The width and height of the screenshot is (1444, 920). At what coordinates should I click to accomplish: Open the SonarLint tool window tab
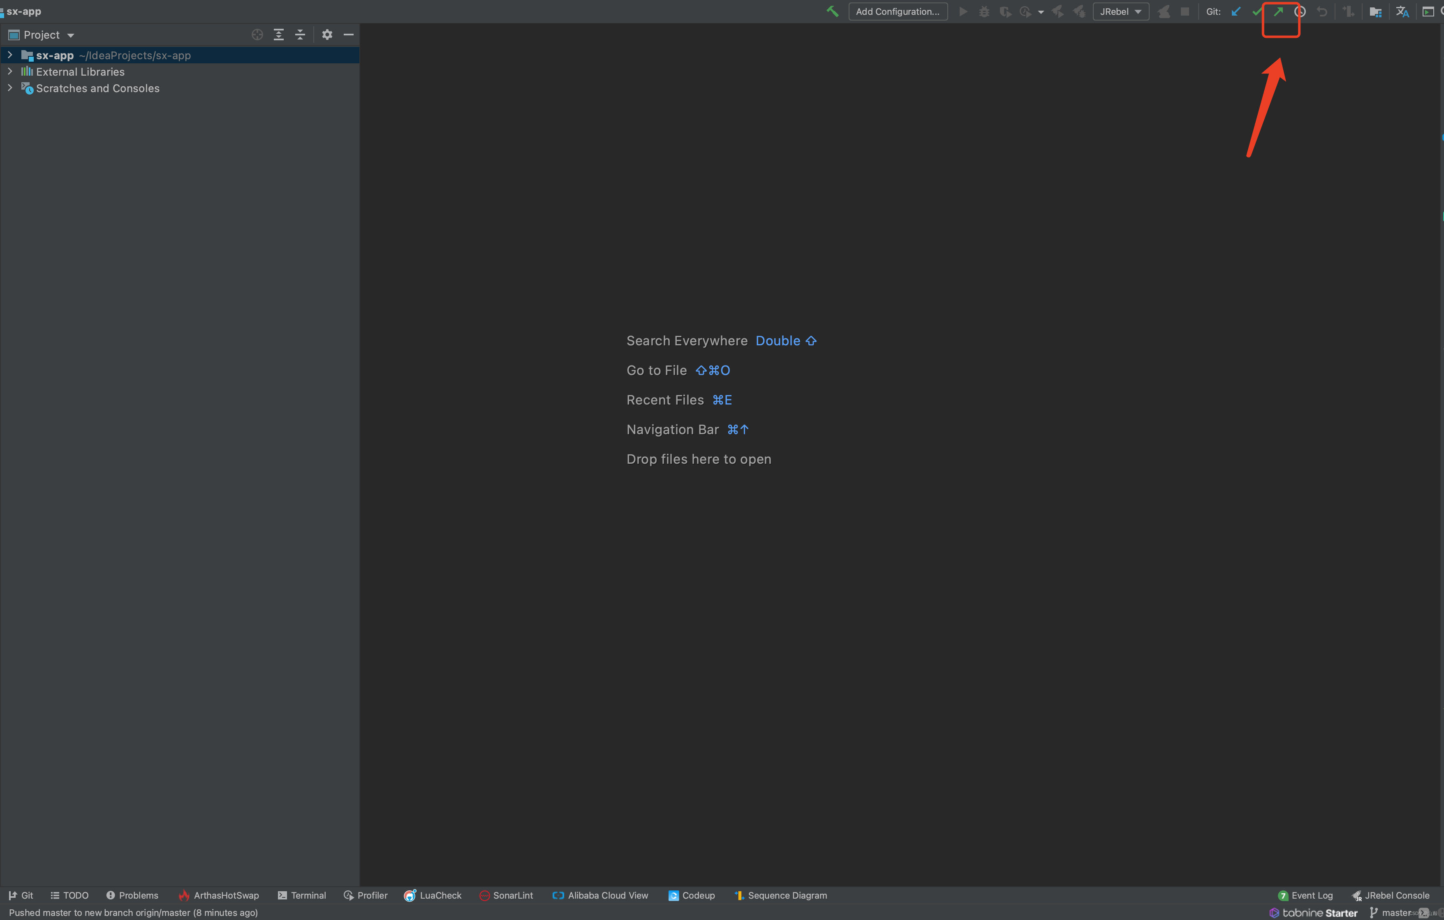coord(506,895)
